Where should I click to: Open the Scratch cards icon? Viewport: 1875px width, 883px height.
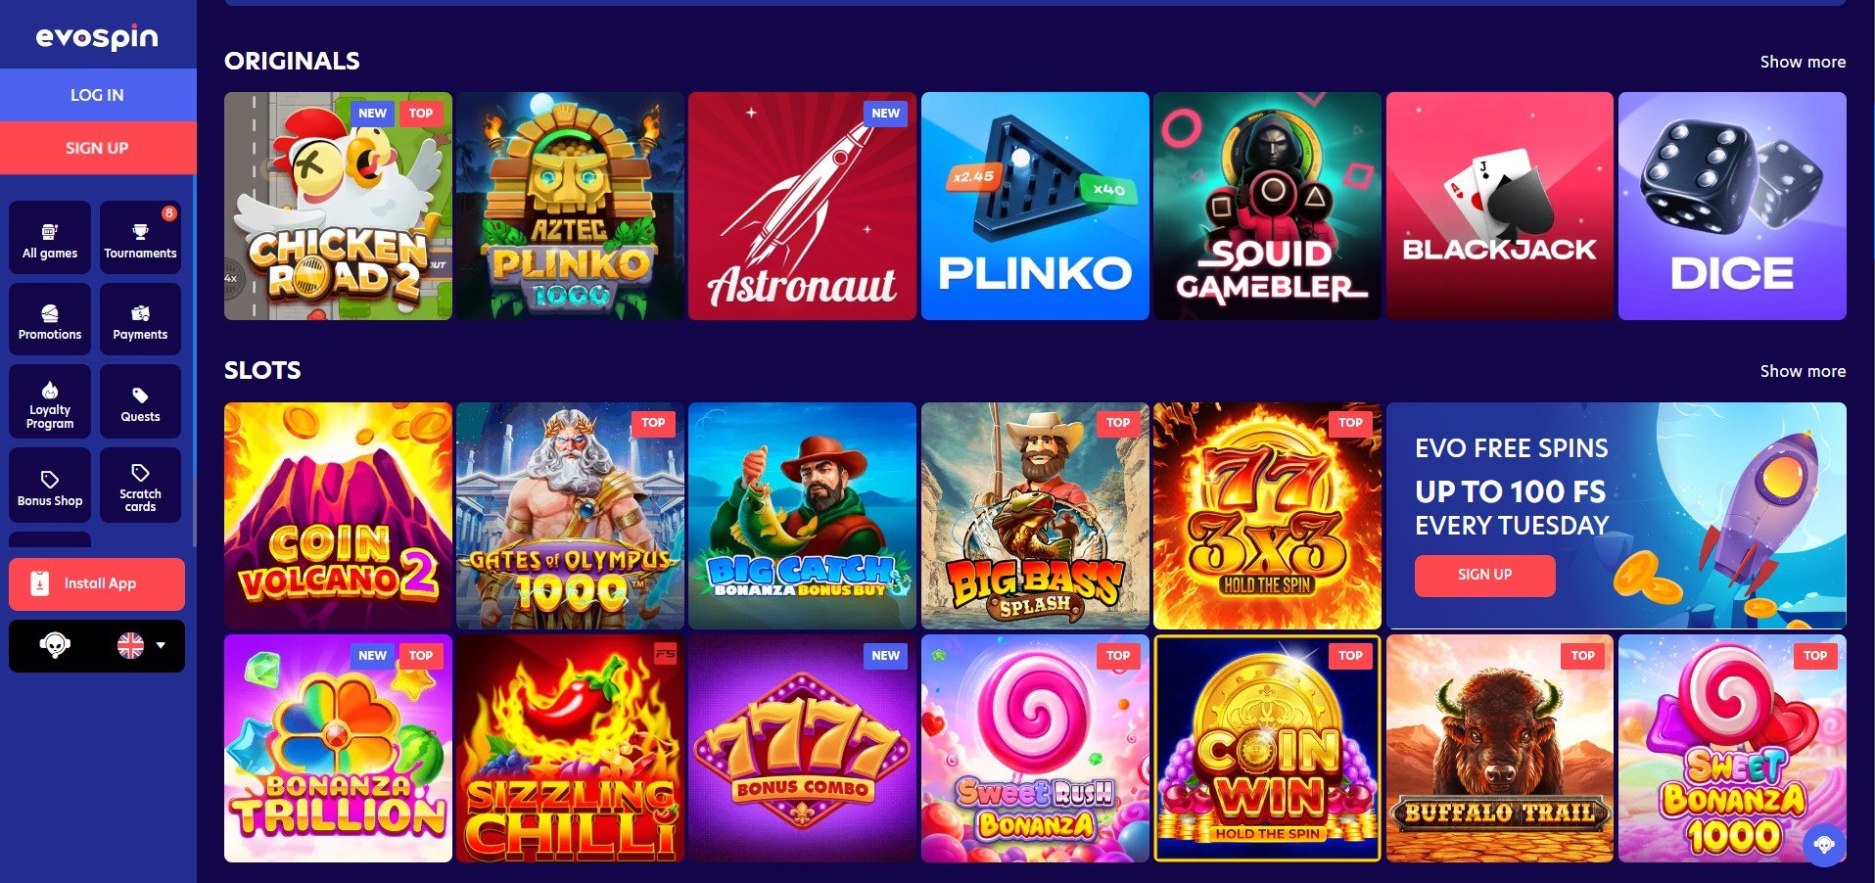(141, 473)
